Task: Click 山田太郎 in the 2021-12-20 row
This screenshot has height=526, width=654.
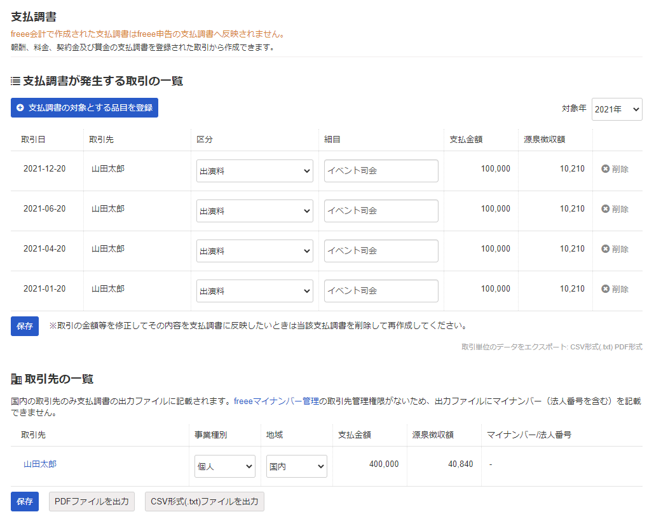Action: click(108, 169)
